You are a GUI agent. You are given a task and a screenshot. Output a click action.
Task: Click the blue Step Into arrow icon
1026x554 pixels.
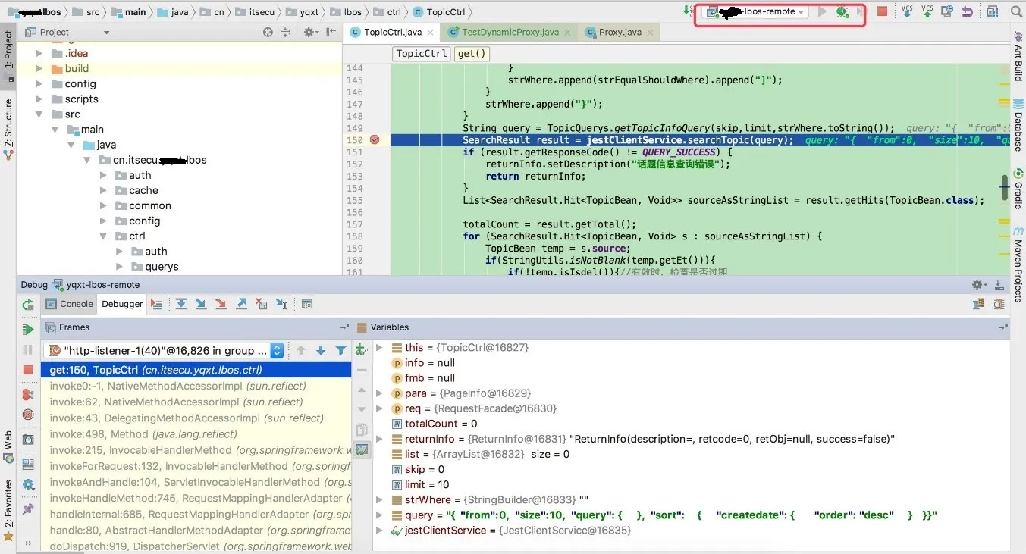[201, 304]
